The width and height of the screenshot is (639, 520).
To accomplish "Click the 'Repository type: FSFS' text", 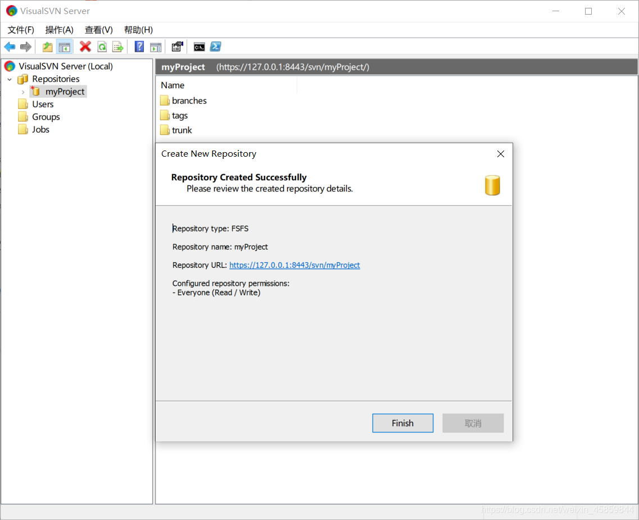I will [210, 229].
